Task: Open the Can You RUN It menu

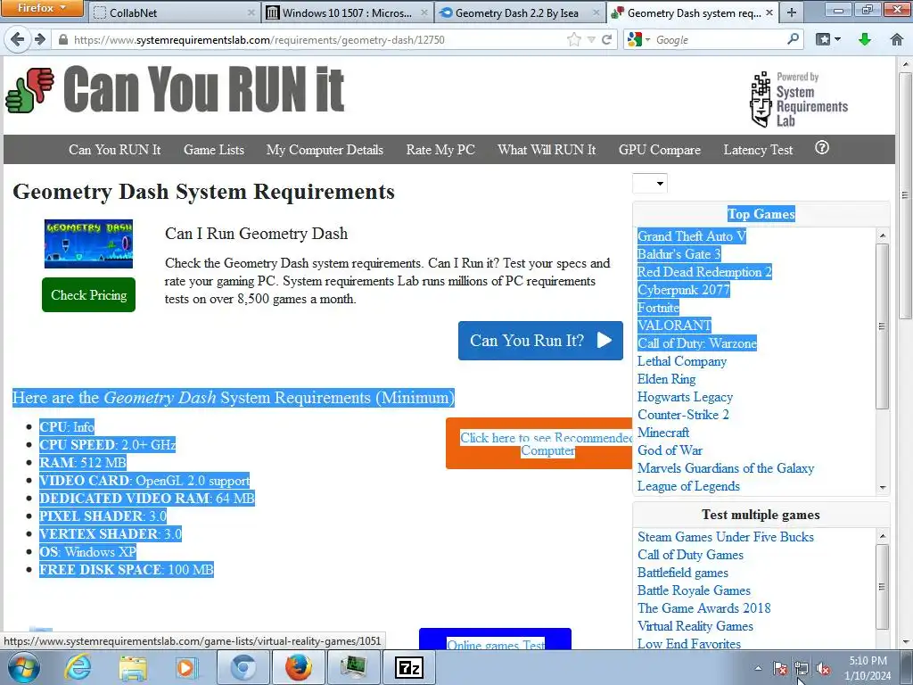Action: tap(115, 150)
